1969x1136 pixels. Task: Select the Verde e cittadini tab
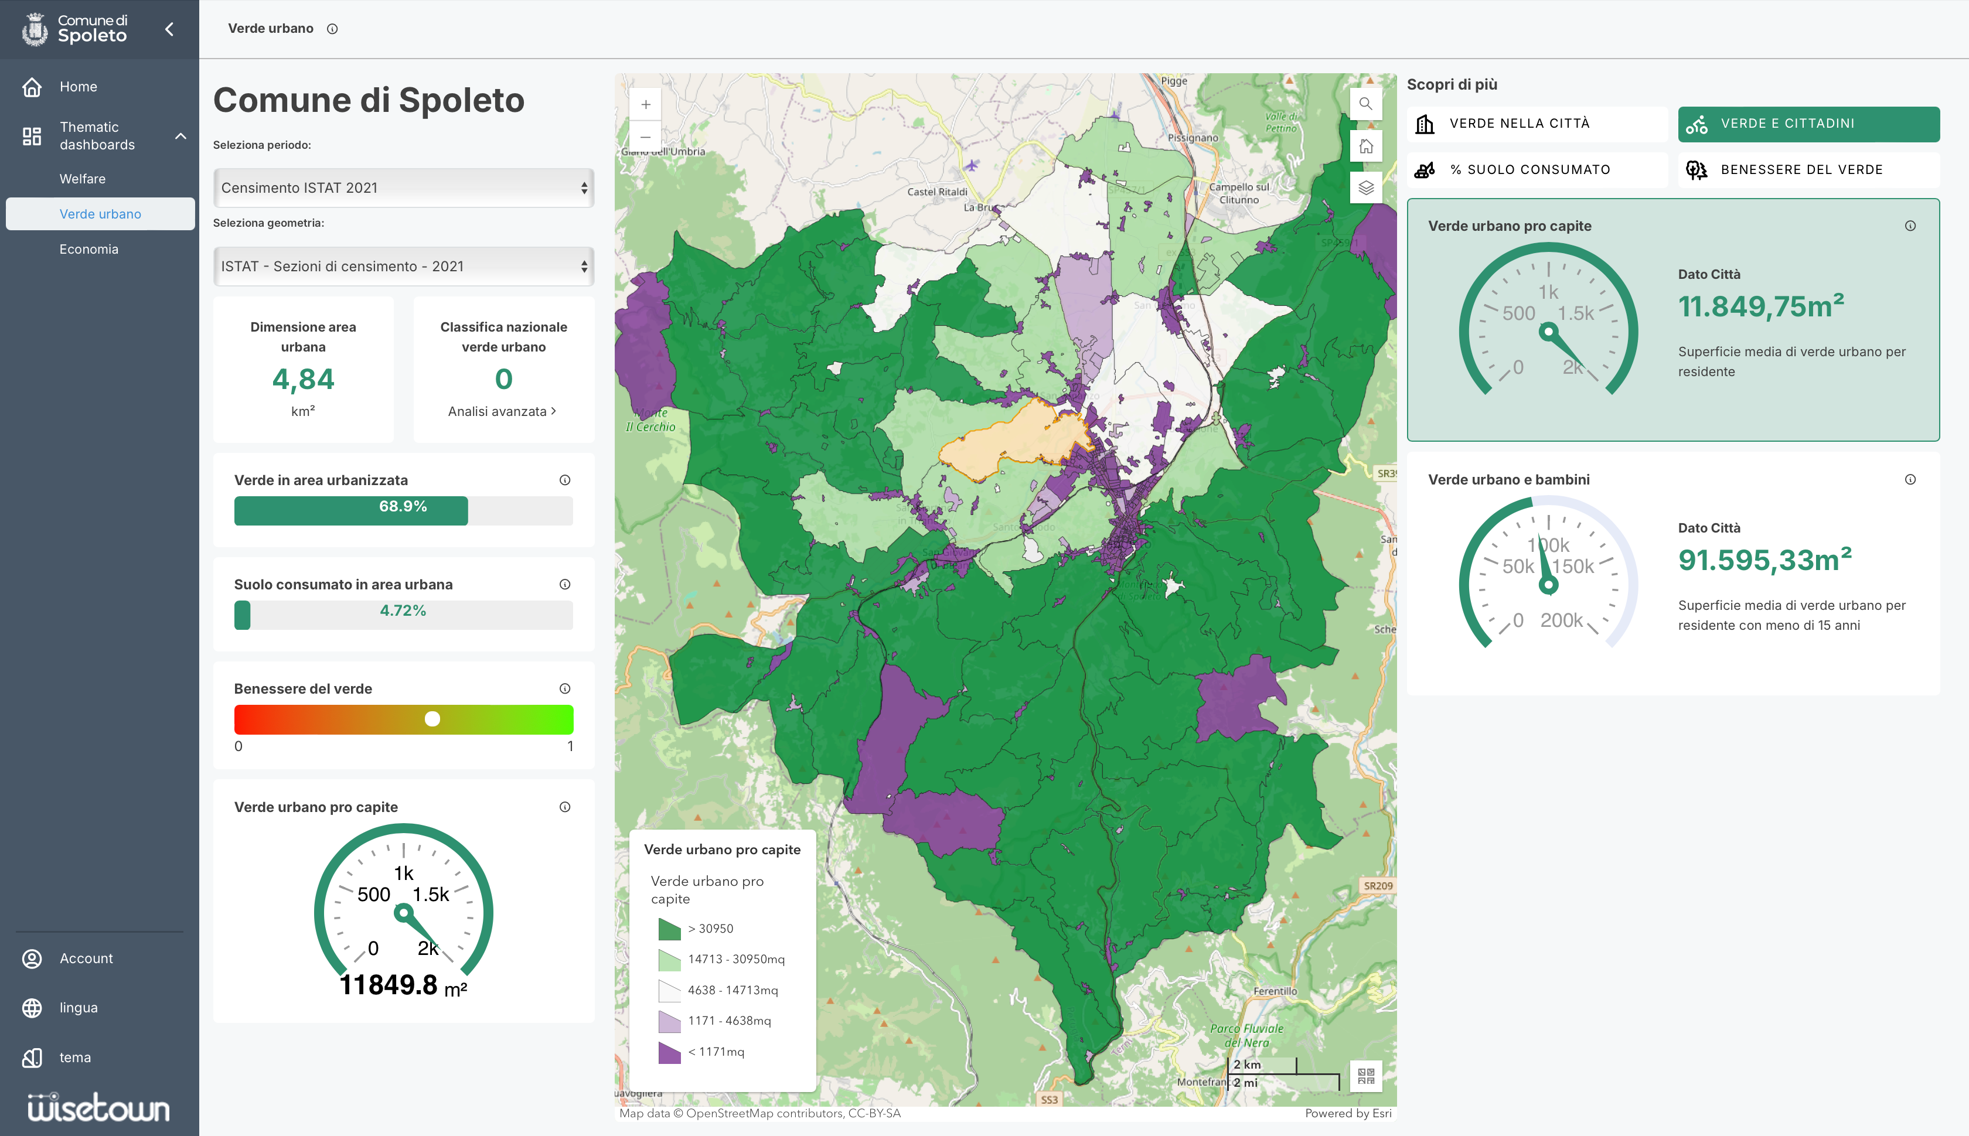[x=1808, y=124]
